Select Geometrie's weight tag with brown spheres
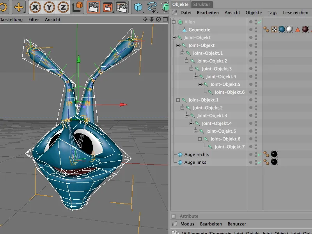Image resolution: width=312 pixels, height=234 pixels. 266,30
